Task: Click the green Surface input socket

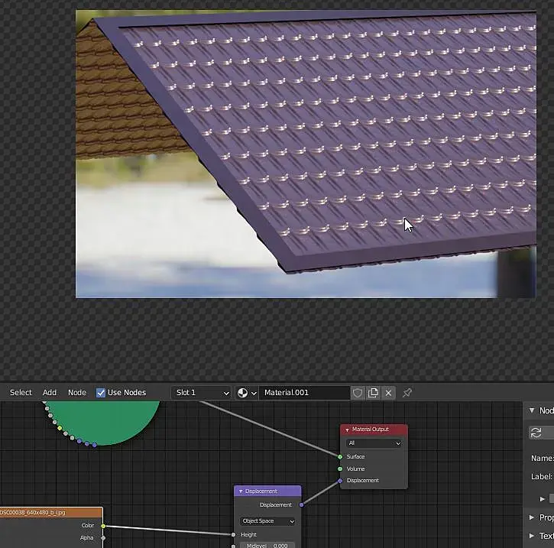Action: click(340, 457)
